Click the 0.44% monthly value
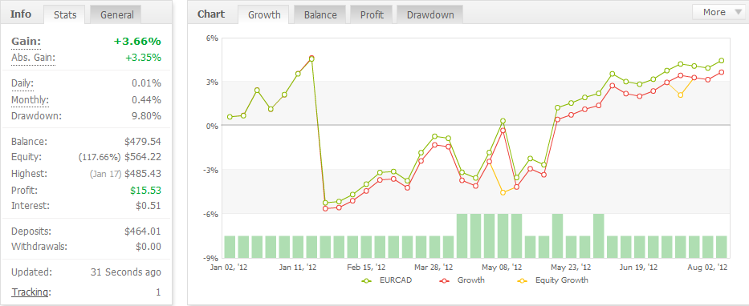Viewport: 749px width, 306px height. tap(147, 99)
